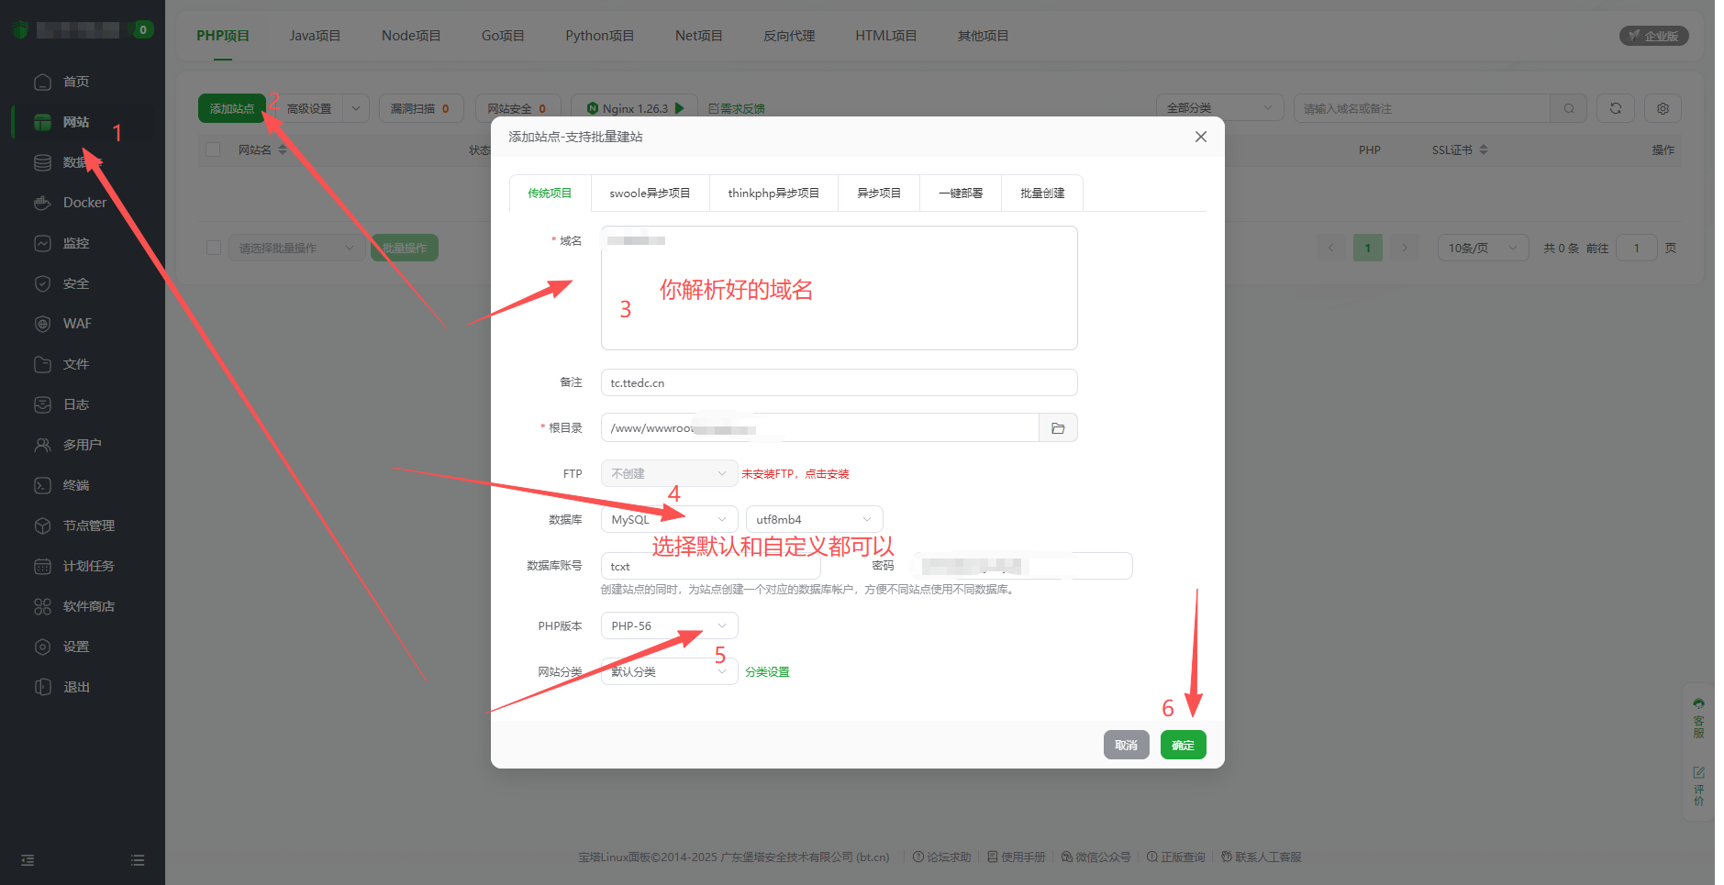Viewport: 1724px width, 885px height.
Task: Switch to the 一键部署 tab
Action: [x=960, y=193]
